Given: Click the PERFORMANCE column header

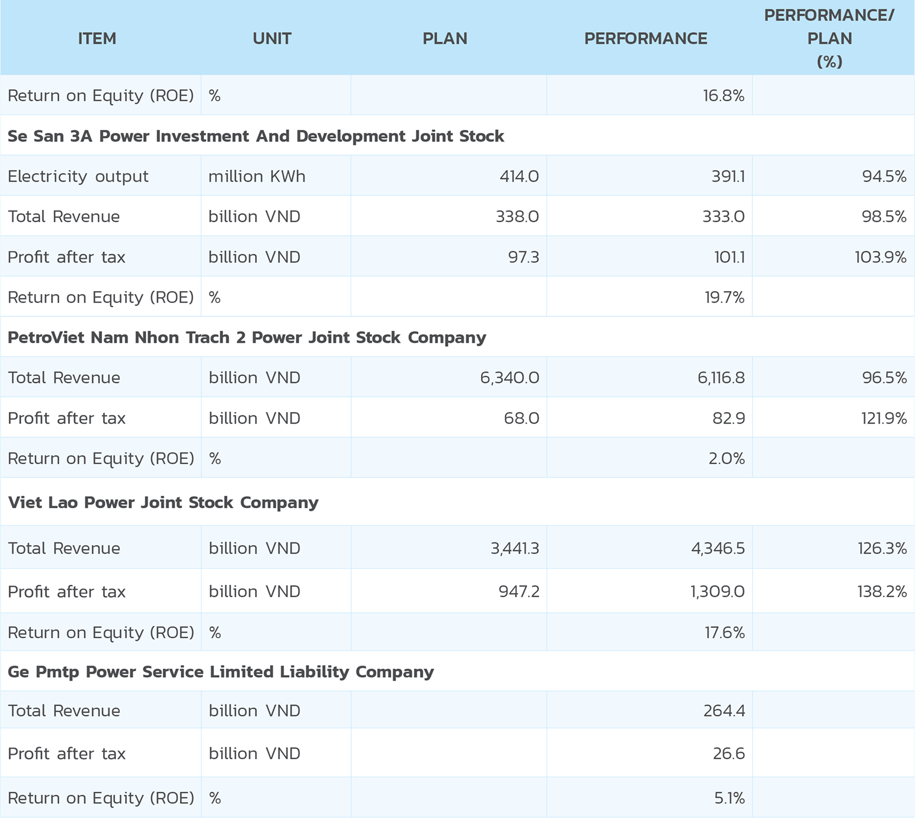Looking at the screenshot, I should tap(646, 39).
